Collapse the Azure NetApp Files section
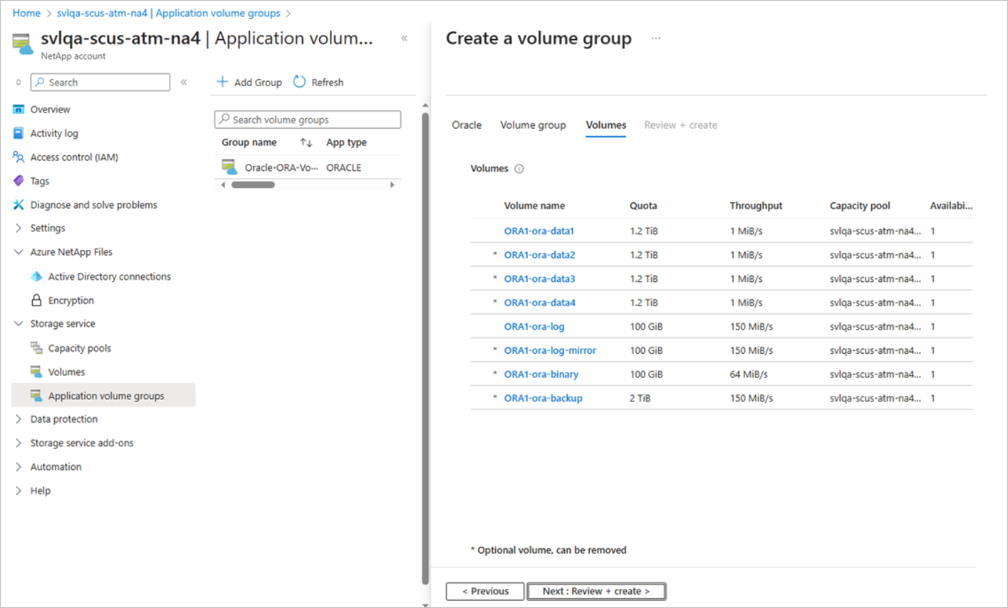Screen dimensions: 1008x608 point(19,252)
